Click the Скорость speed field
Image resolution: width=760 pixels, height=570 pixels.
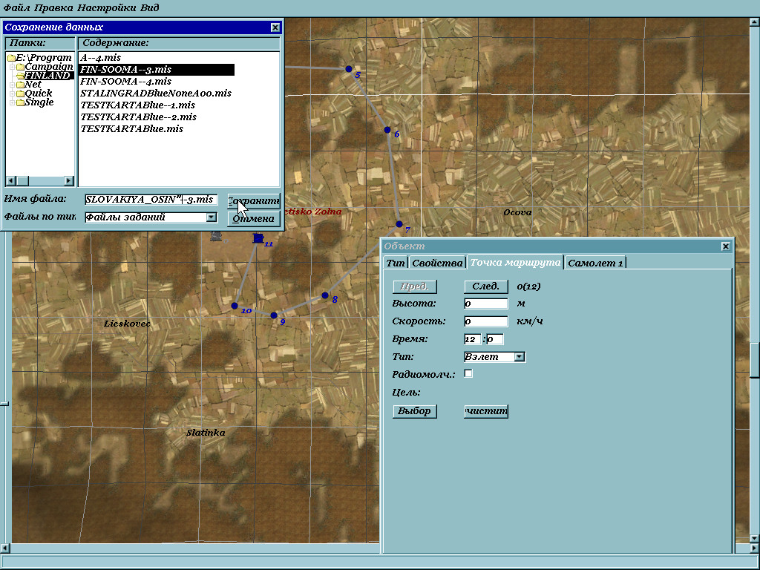(x=485, y=321)
